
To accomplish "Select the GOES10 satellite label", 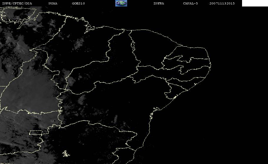I will click(x=78, y=4).
